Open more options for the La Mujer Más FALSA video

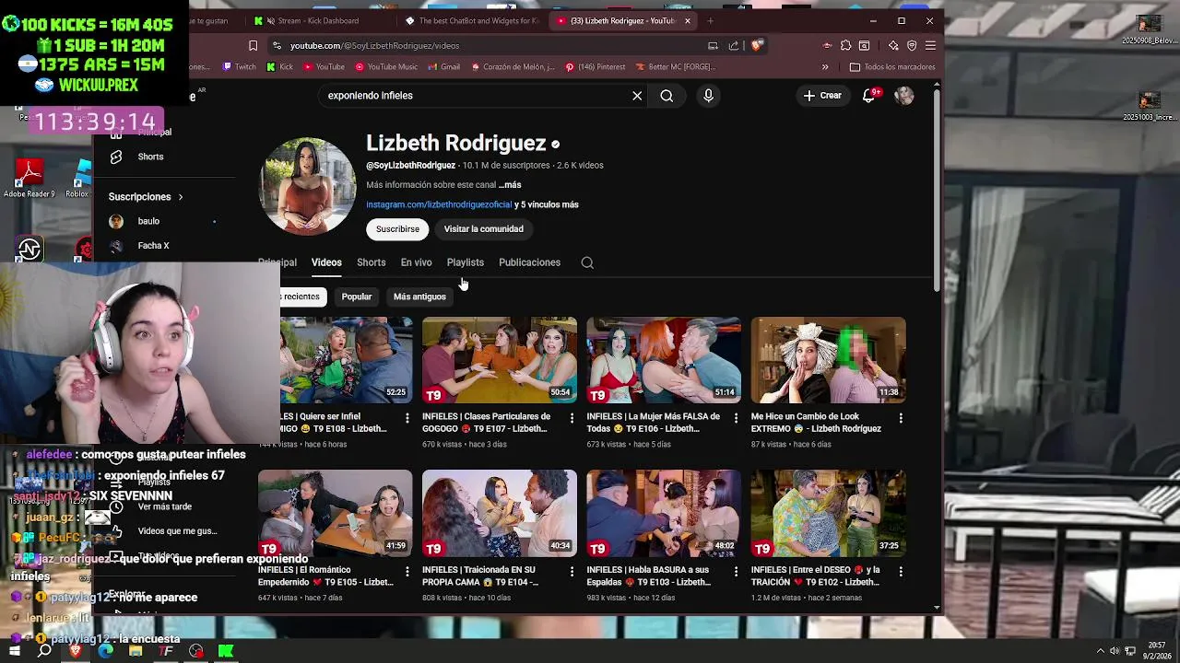[736, 418]
